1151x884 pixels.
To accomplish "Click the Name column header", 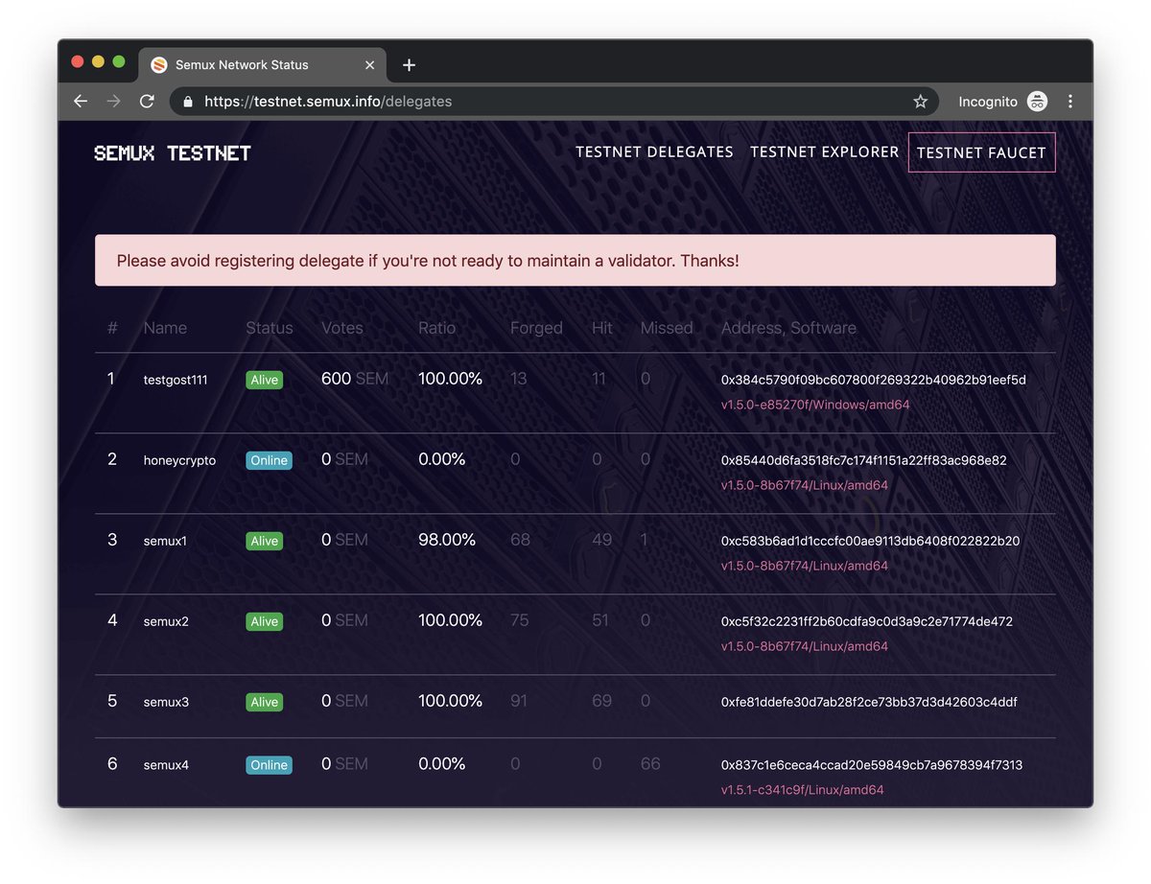I will [x=165, y=328].
